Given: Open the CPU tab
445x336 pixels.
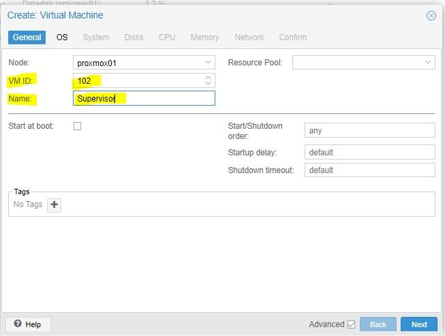Looking at the screenshot, I should [x=167, y=37].
